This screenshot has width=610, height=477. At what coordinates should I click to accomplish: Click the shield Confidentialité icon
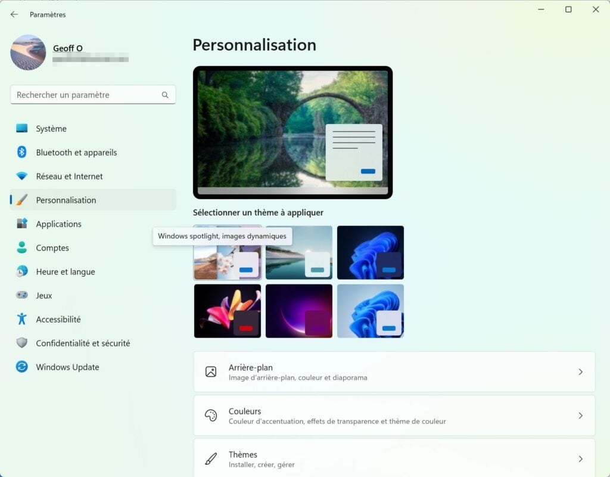[22, 343]
